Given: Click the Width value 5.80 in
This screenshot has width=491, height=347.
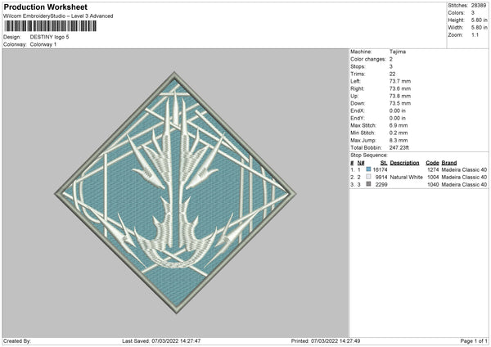Looking at the screenshot, I should [x=479, y=28].
